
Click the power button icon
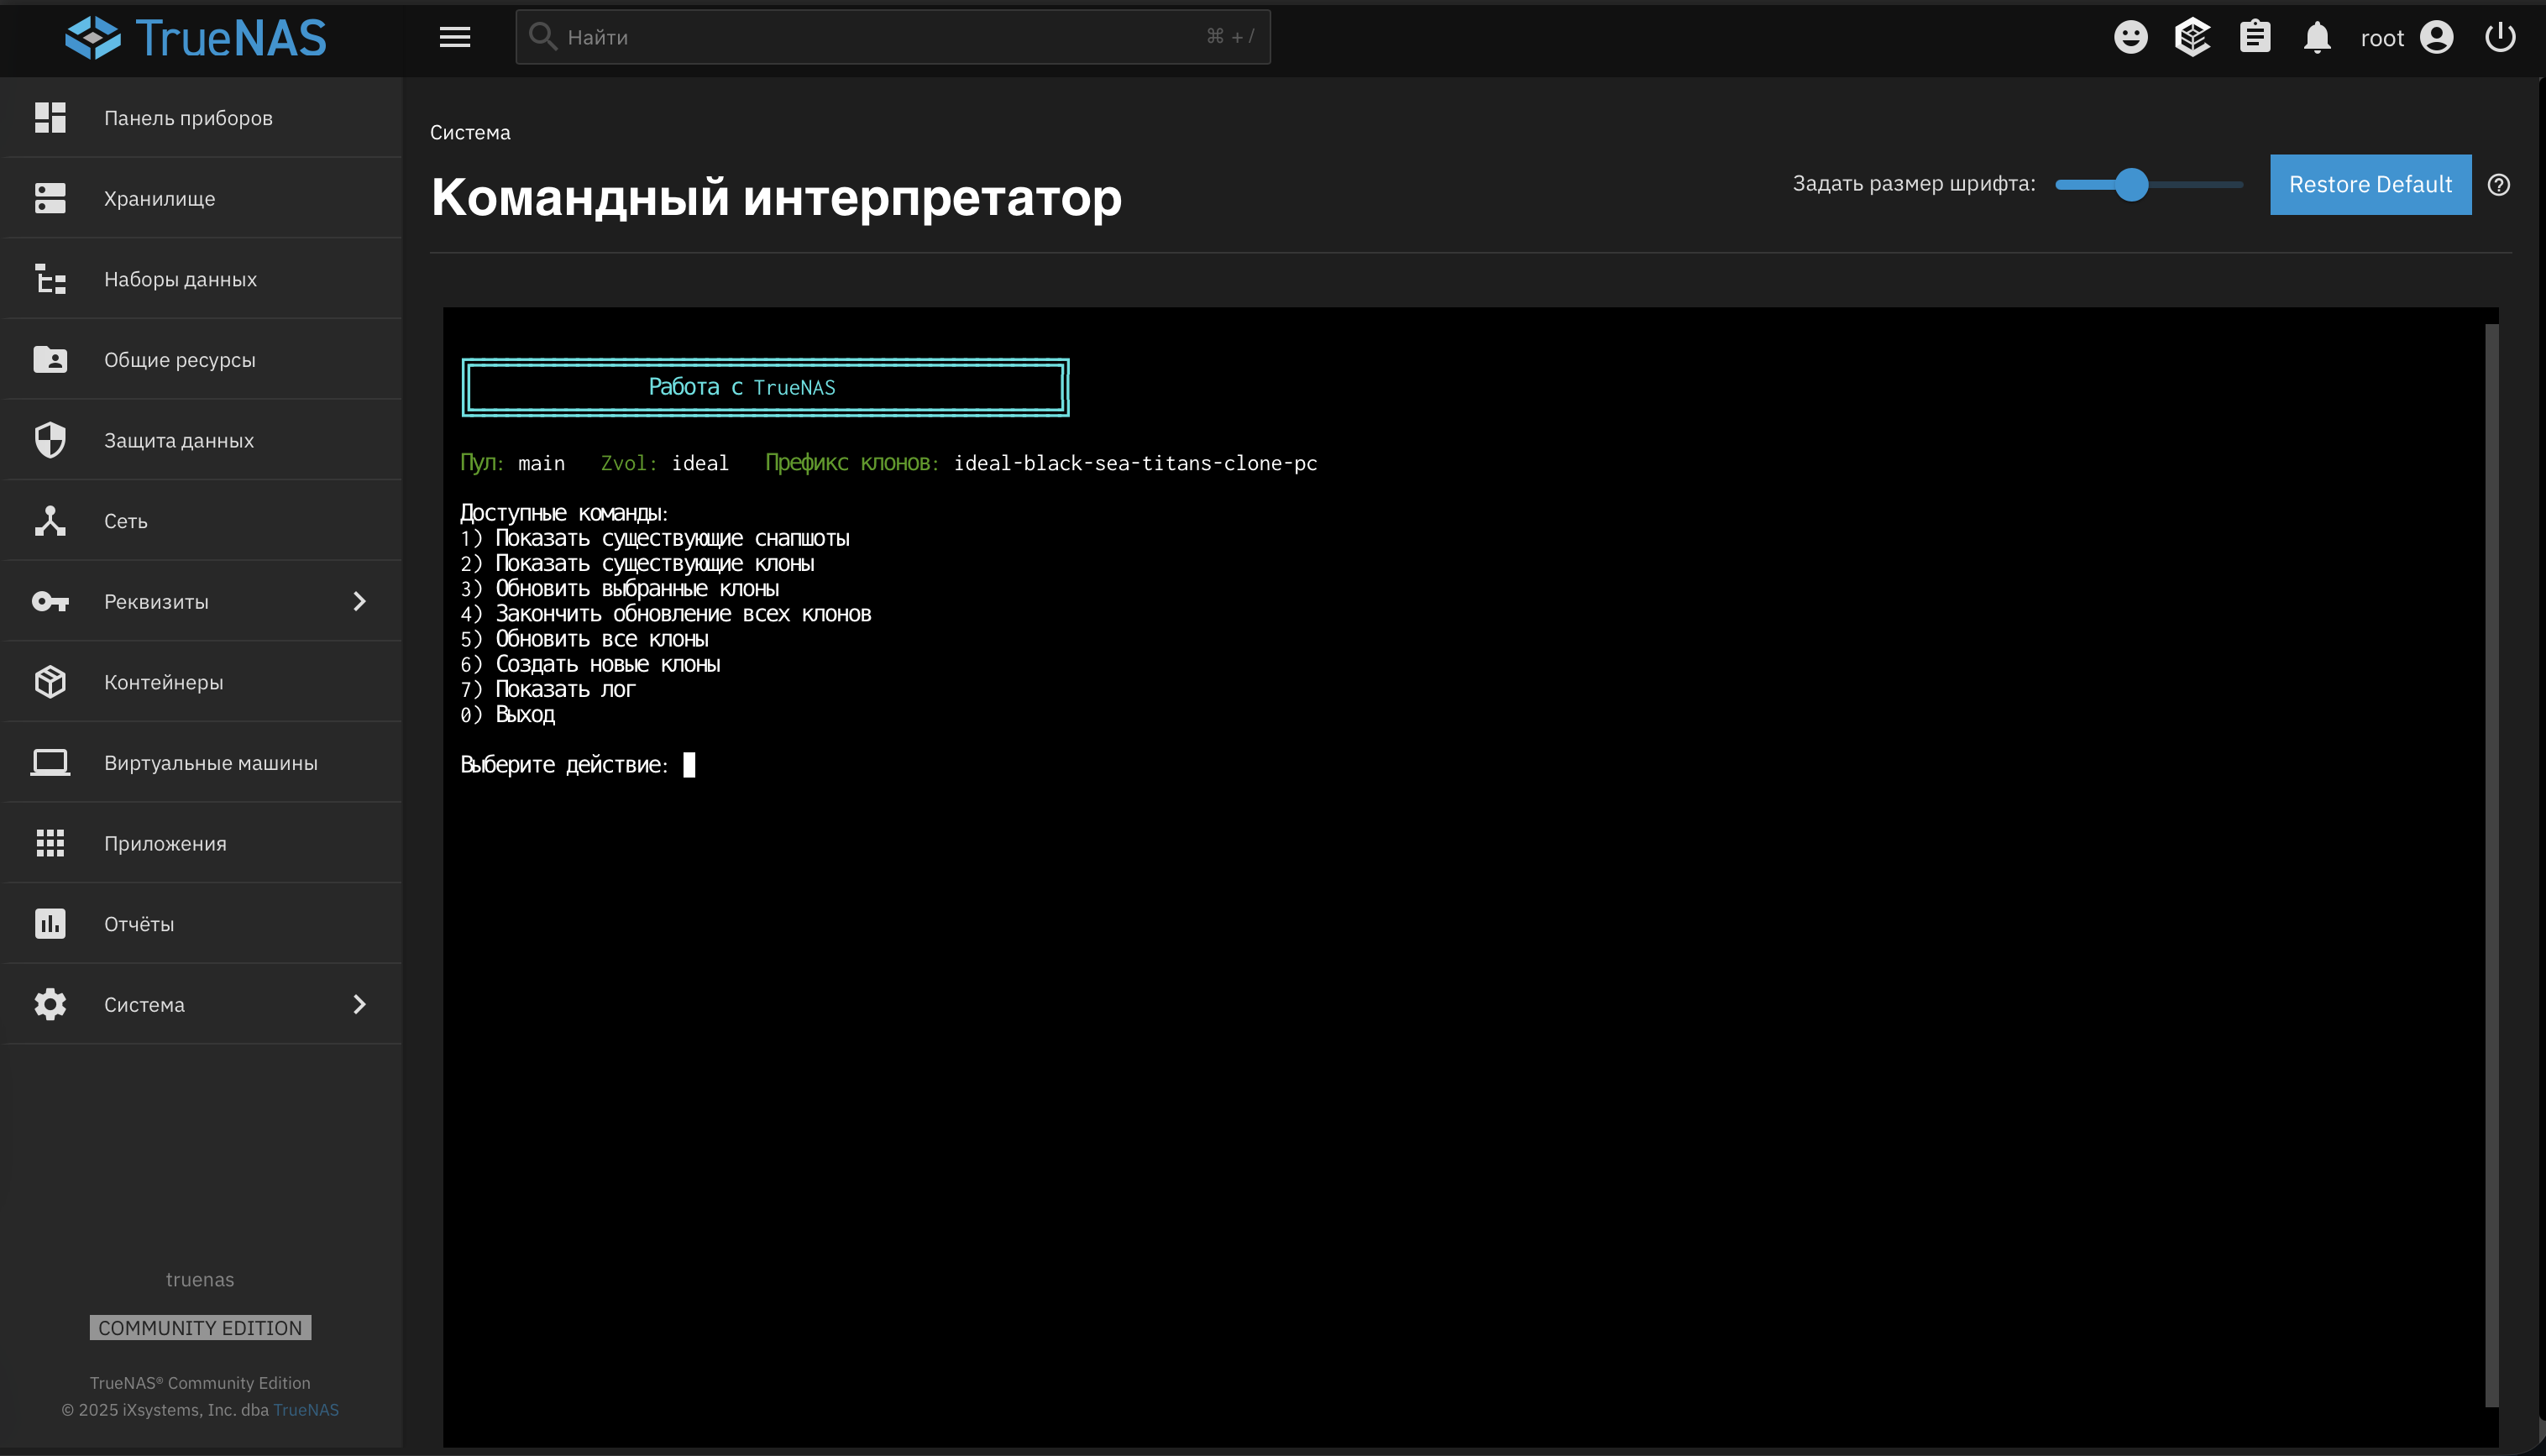click(x=2499, y=37)
